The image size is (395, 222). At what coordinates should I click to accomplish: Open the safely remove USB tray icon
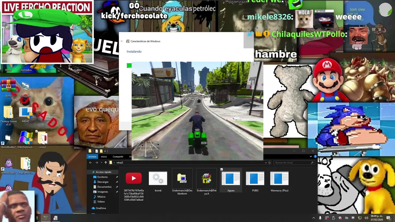[333, 218]
